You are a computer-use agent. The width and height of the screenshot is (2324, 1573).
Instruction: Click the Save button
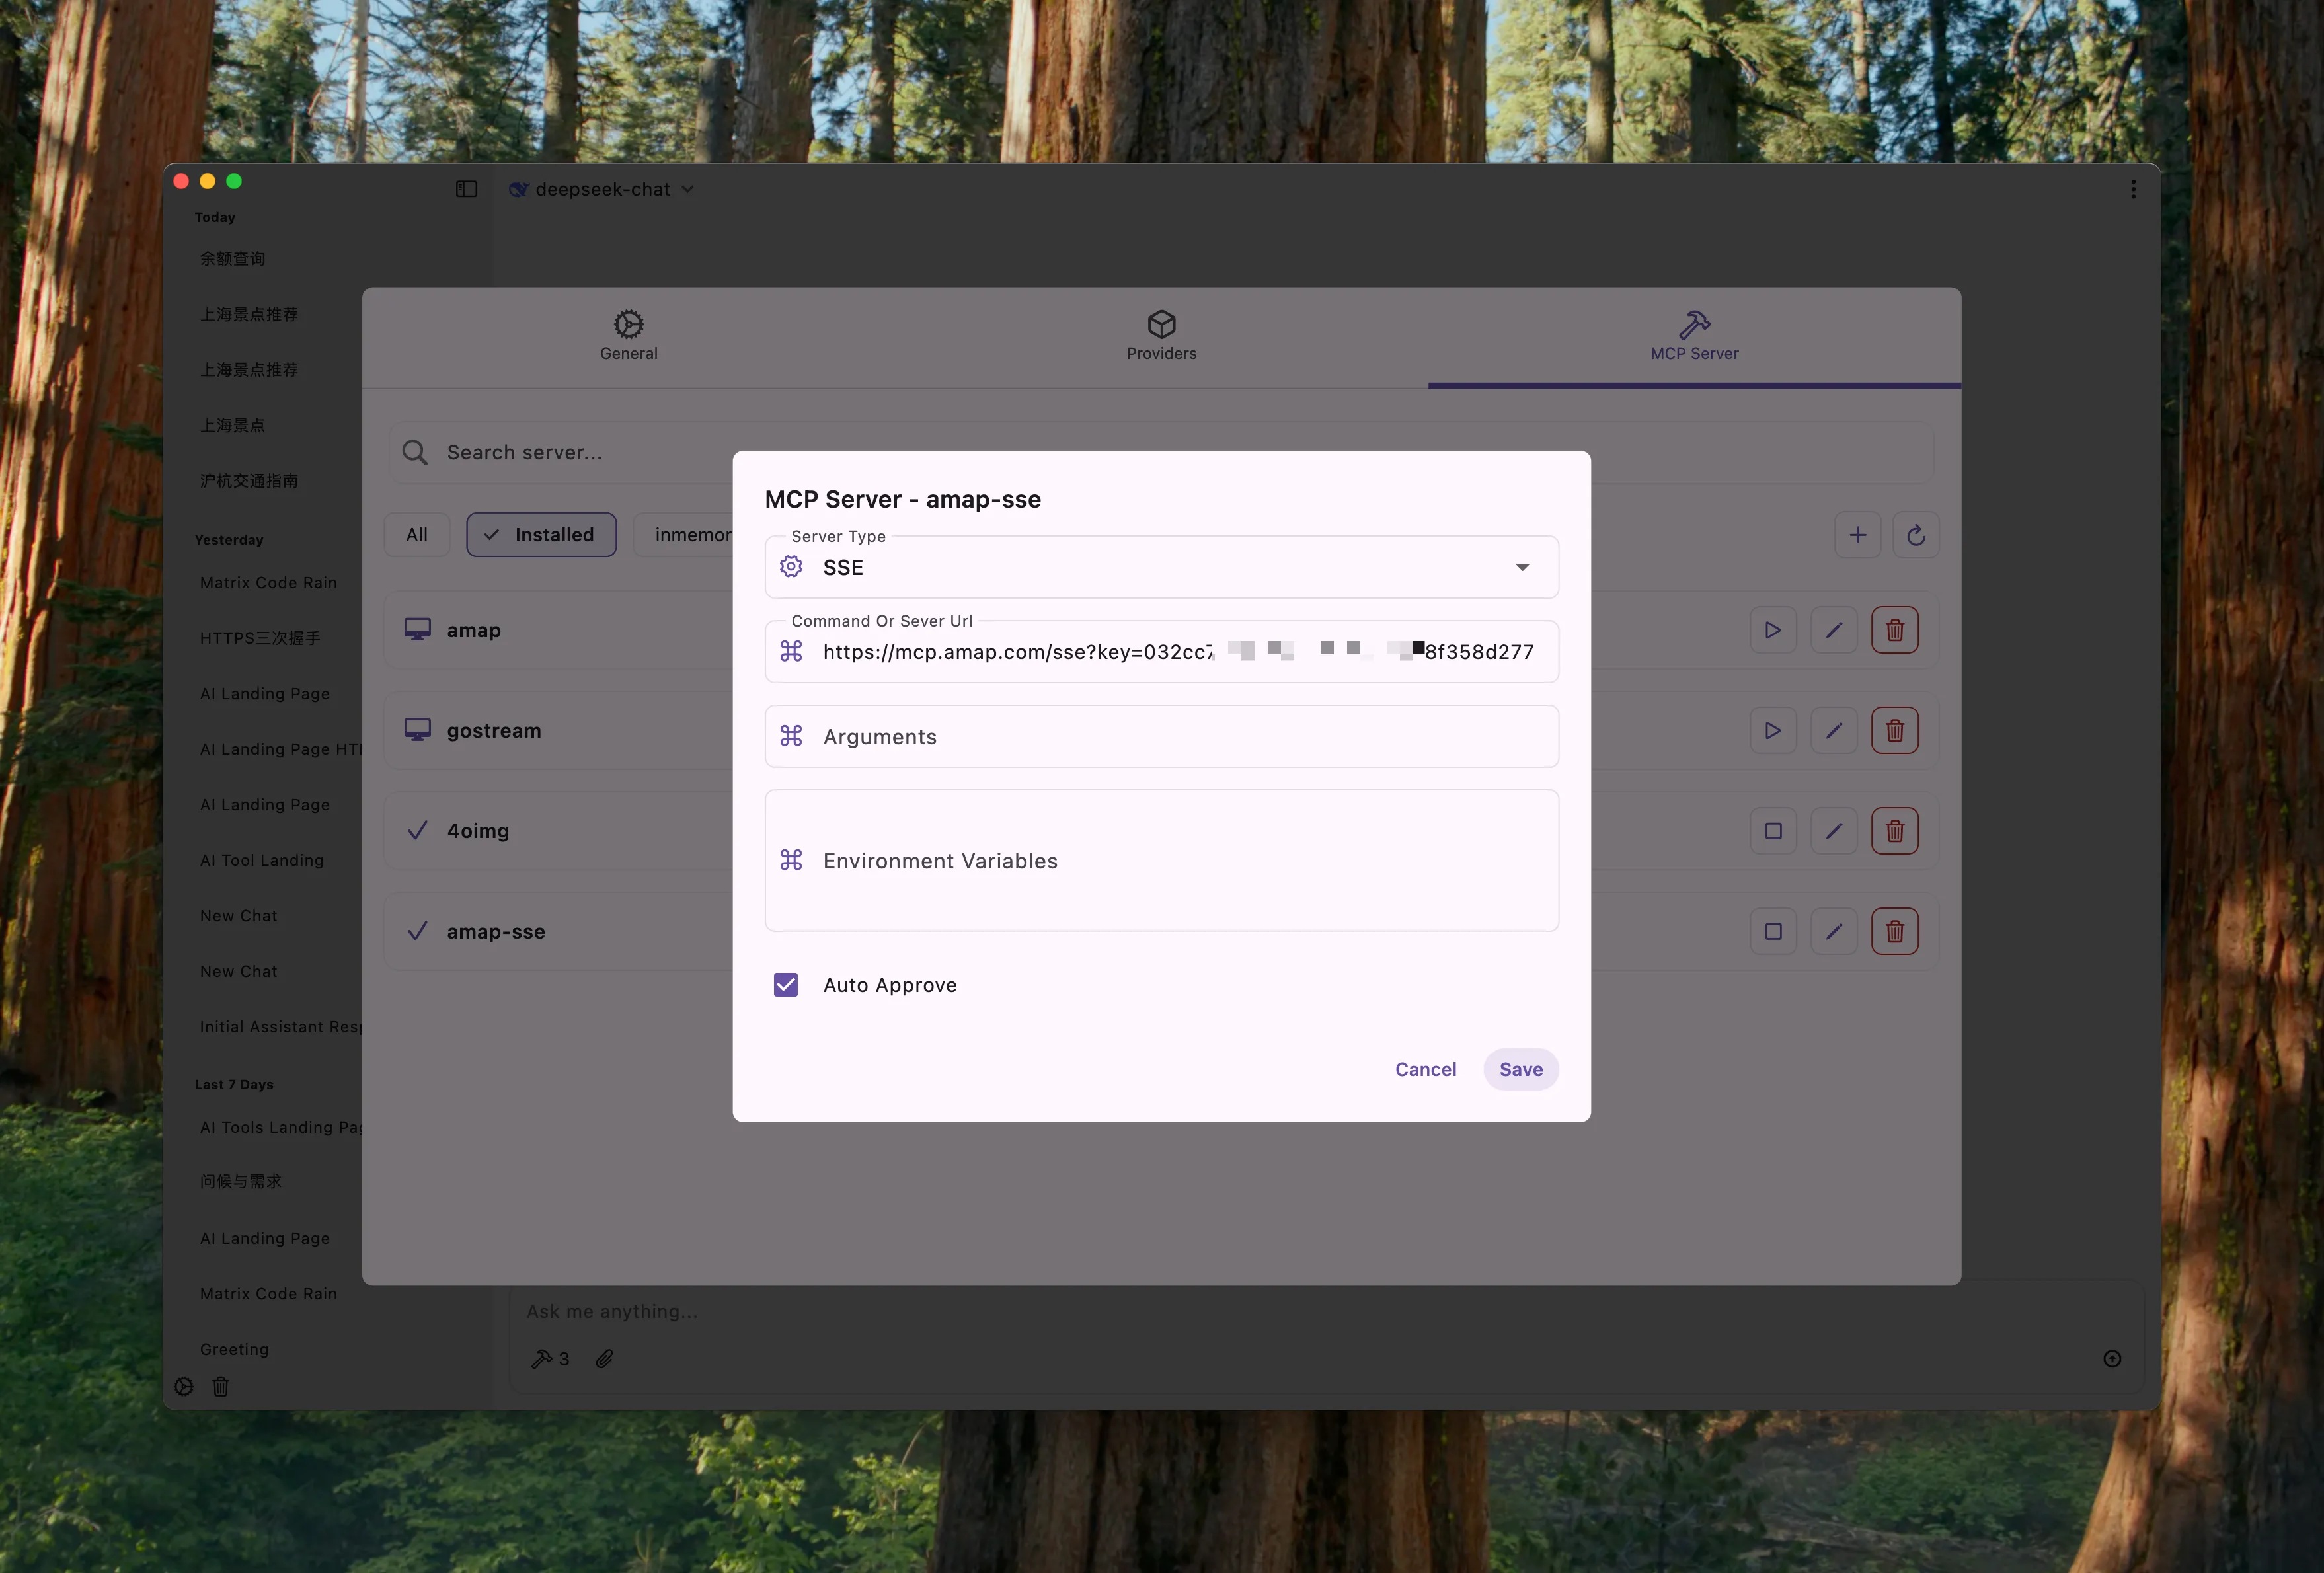pos(1520,1069)
